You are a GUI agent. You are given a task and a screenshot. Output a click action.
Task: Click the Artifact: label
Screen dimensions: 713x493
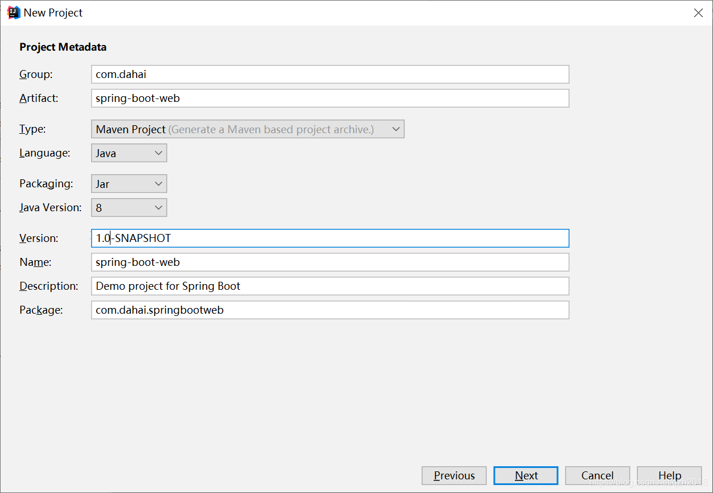click(x=39, y=98)
